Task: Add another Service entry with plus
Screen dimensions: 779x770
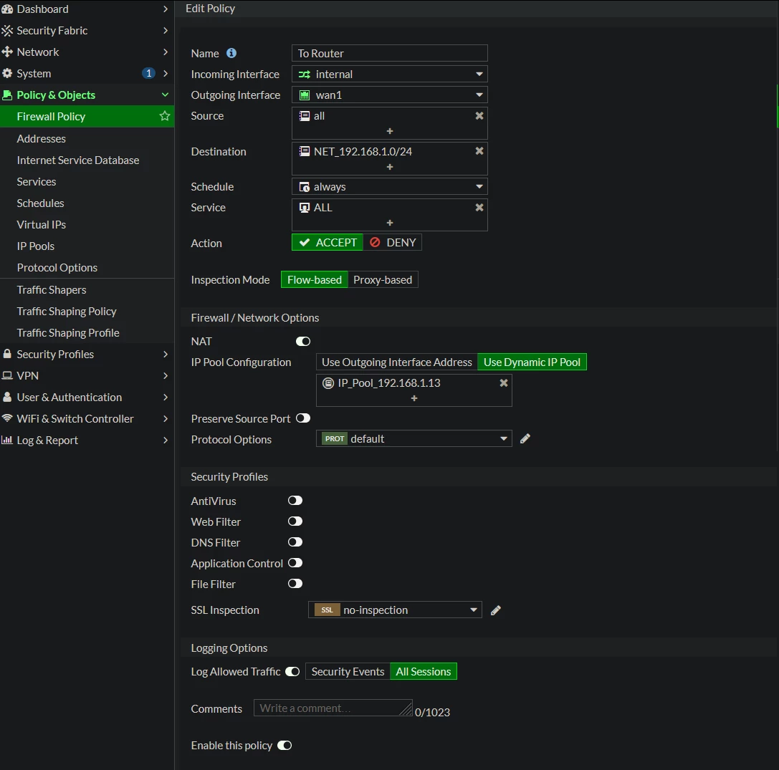Action: pyautogui.click(x=390, y=223)
